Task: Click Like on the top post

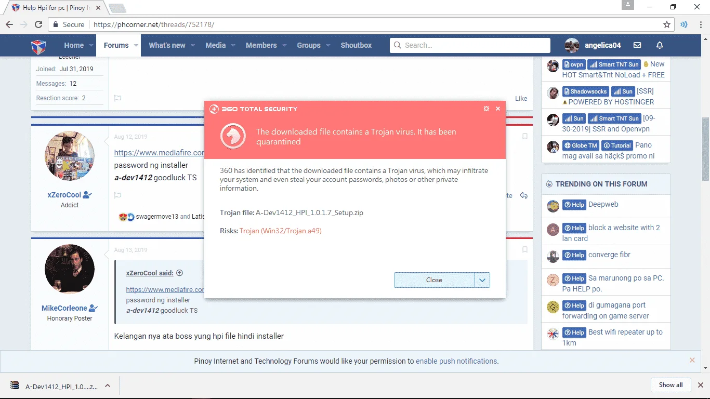Action: tap(521, 98)
